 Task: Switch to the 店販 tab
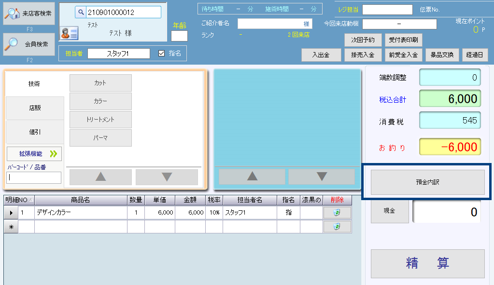(35, 109)
